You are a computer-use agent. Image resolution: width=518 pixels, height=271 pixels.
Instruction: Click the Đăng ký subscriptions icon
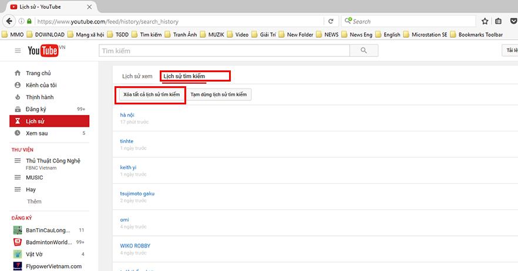click(18, 109)
